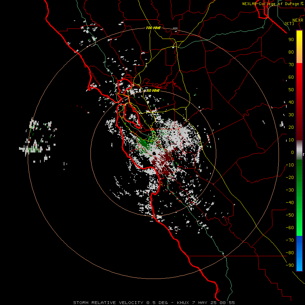
Task: Click the 80 value on velocity scale
Action: point(291,52)
